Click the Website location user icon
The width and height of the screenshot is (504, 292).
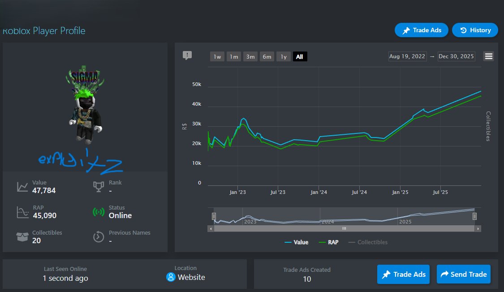pyautogui.click(x=171, y=277)
